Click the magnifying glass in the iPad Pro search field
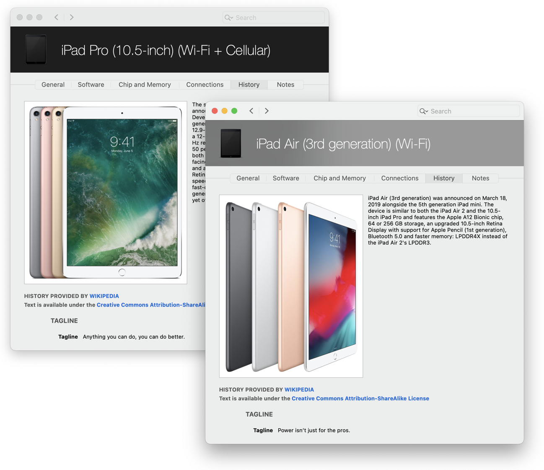The height and width of the screenshot is (470, 544). coord(228,18)
